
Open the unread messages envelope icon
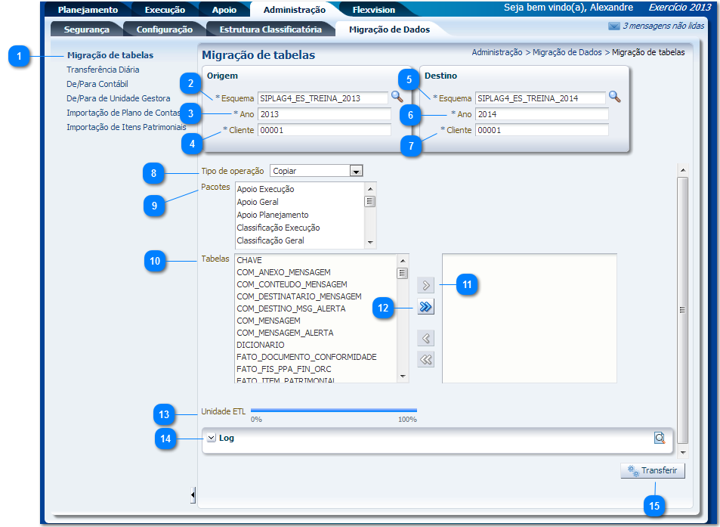tap(613, 26)
